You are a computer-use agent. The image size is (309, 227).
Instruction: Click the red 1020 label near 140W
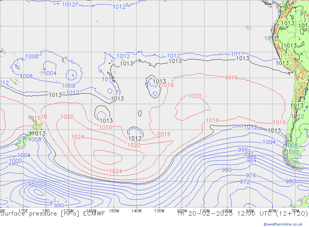click(134, 145)
